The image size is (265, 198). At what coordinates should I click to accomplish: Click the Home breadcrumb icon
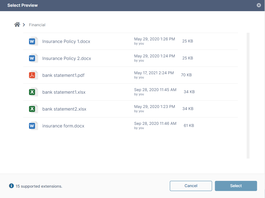click(17, 25)
